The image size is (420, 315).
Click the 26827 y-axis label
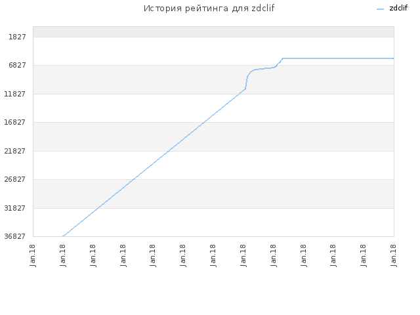point(15,179)
